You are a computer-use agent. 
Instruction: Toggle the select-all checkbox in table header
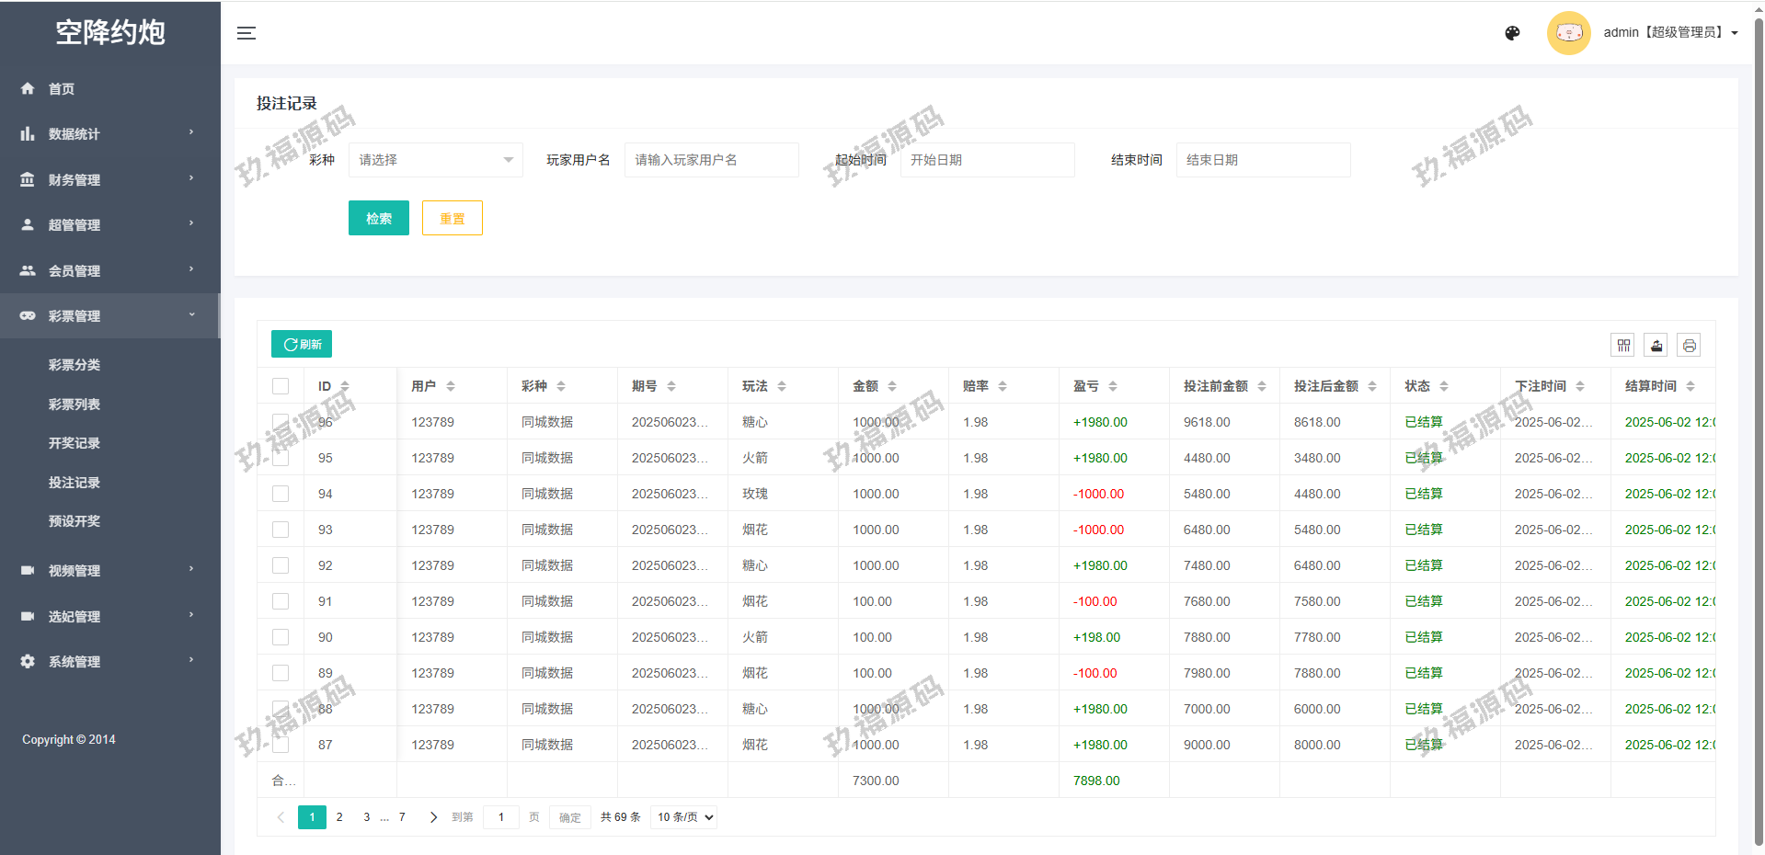click(x=281, y=386)
